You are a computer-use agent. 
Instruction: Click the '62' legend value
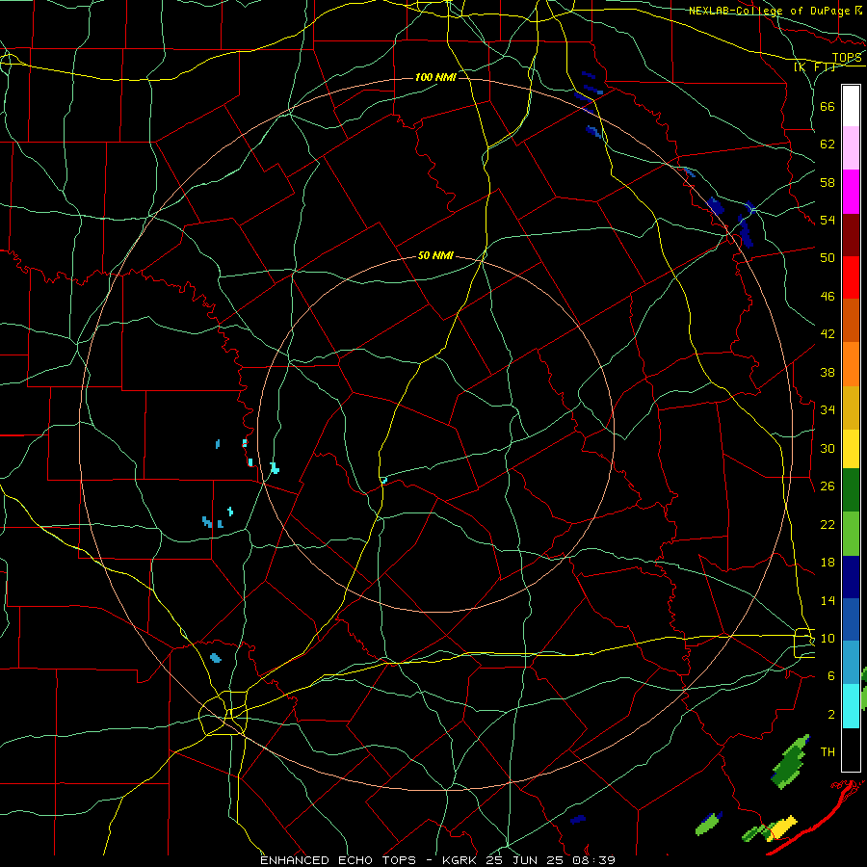pos(828,144)
